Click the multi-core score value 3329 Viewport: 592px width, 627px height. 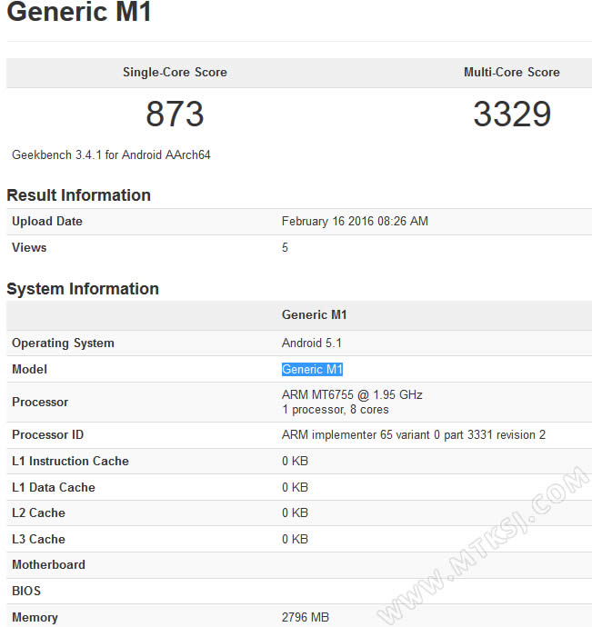(x=512, y=114)
